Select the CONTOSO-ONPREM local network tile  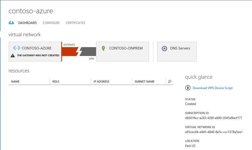pyautogui.click(x=122, y=52)
